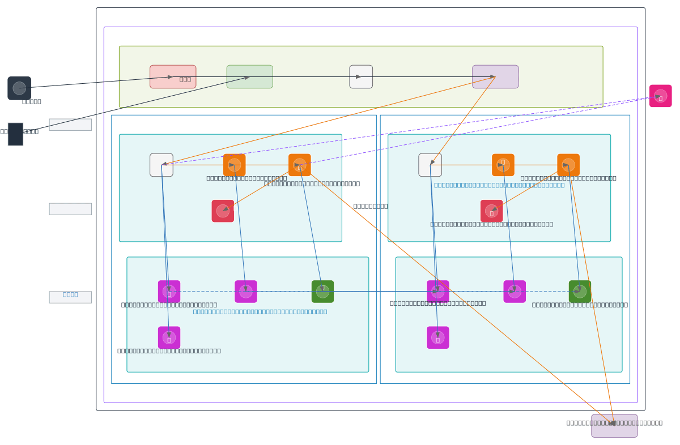This screenshot has width=680, height=445.
Task: Click the dark navy rectangle icon at far left
Action: pos(15,134)
